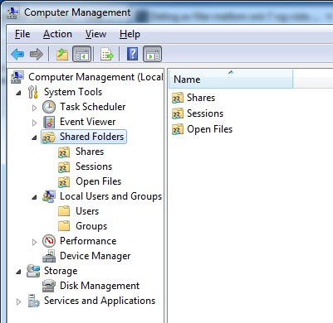Open the Help menu
The image size is (333, 323).
pos(130,34)
